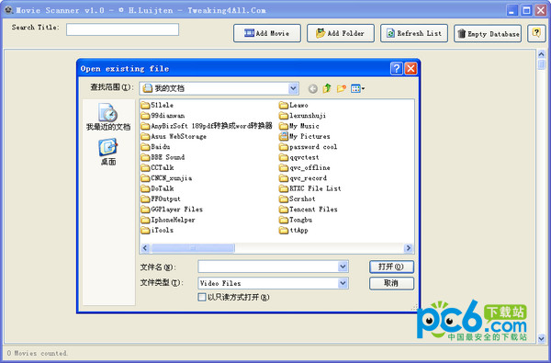Select the My Pictures folder
Image resolution: width=551 pixels, height=363 pixels.
pyautogui.click(x=305, y=137)
